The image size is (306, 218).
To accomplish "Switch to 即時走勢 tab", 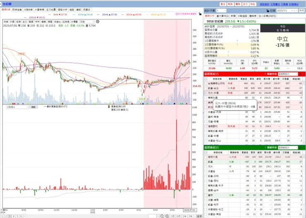I will click(17, 9).
